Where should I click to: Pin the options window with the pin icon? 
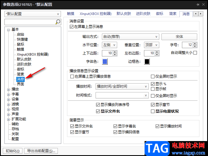(x=198, y=4)
